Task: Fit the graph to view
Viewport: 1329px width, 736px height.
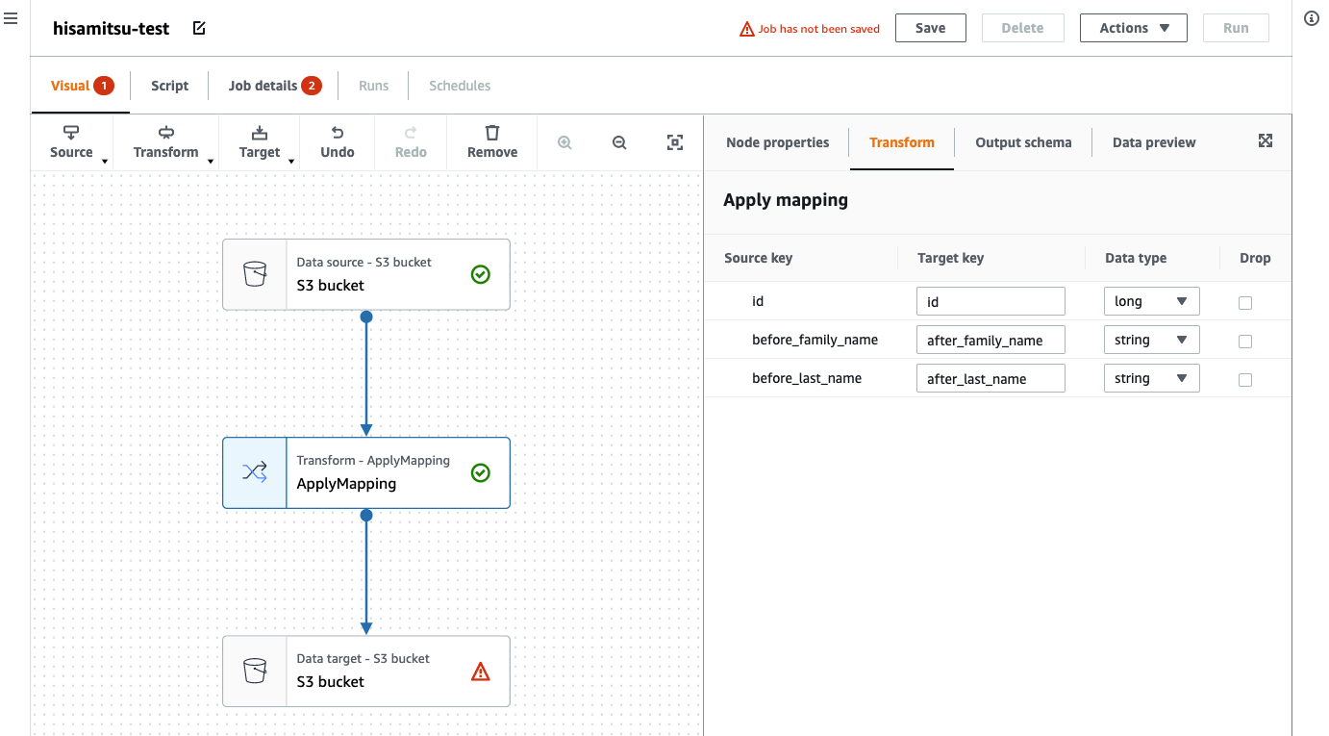Action: click(x=675, y=142)
